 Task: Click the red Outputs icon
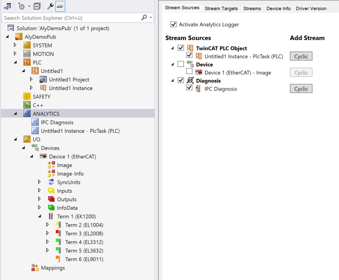coord(51,199)
